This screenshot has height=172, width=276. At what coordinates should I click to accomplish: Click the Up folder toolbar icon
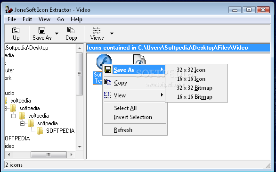16,30
